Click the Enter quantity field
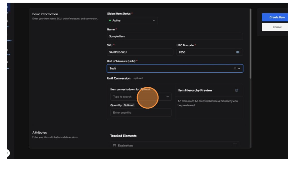Viewport: 291px width, 170px height. pos(141,113)
